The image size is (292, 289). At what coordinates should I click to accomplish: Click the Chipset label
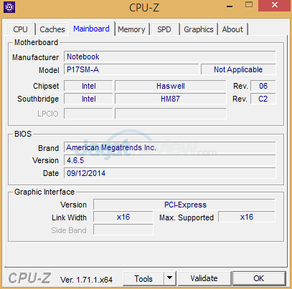click(46, 86)
